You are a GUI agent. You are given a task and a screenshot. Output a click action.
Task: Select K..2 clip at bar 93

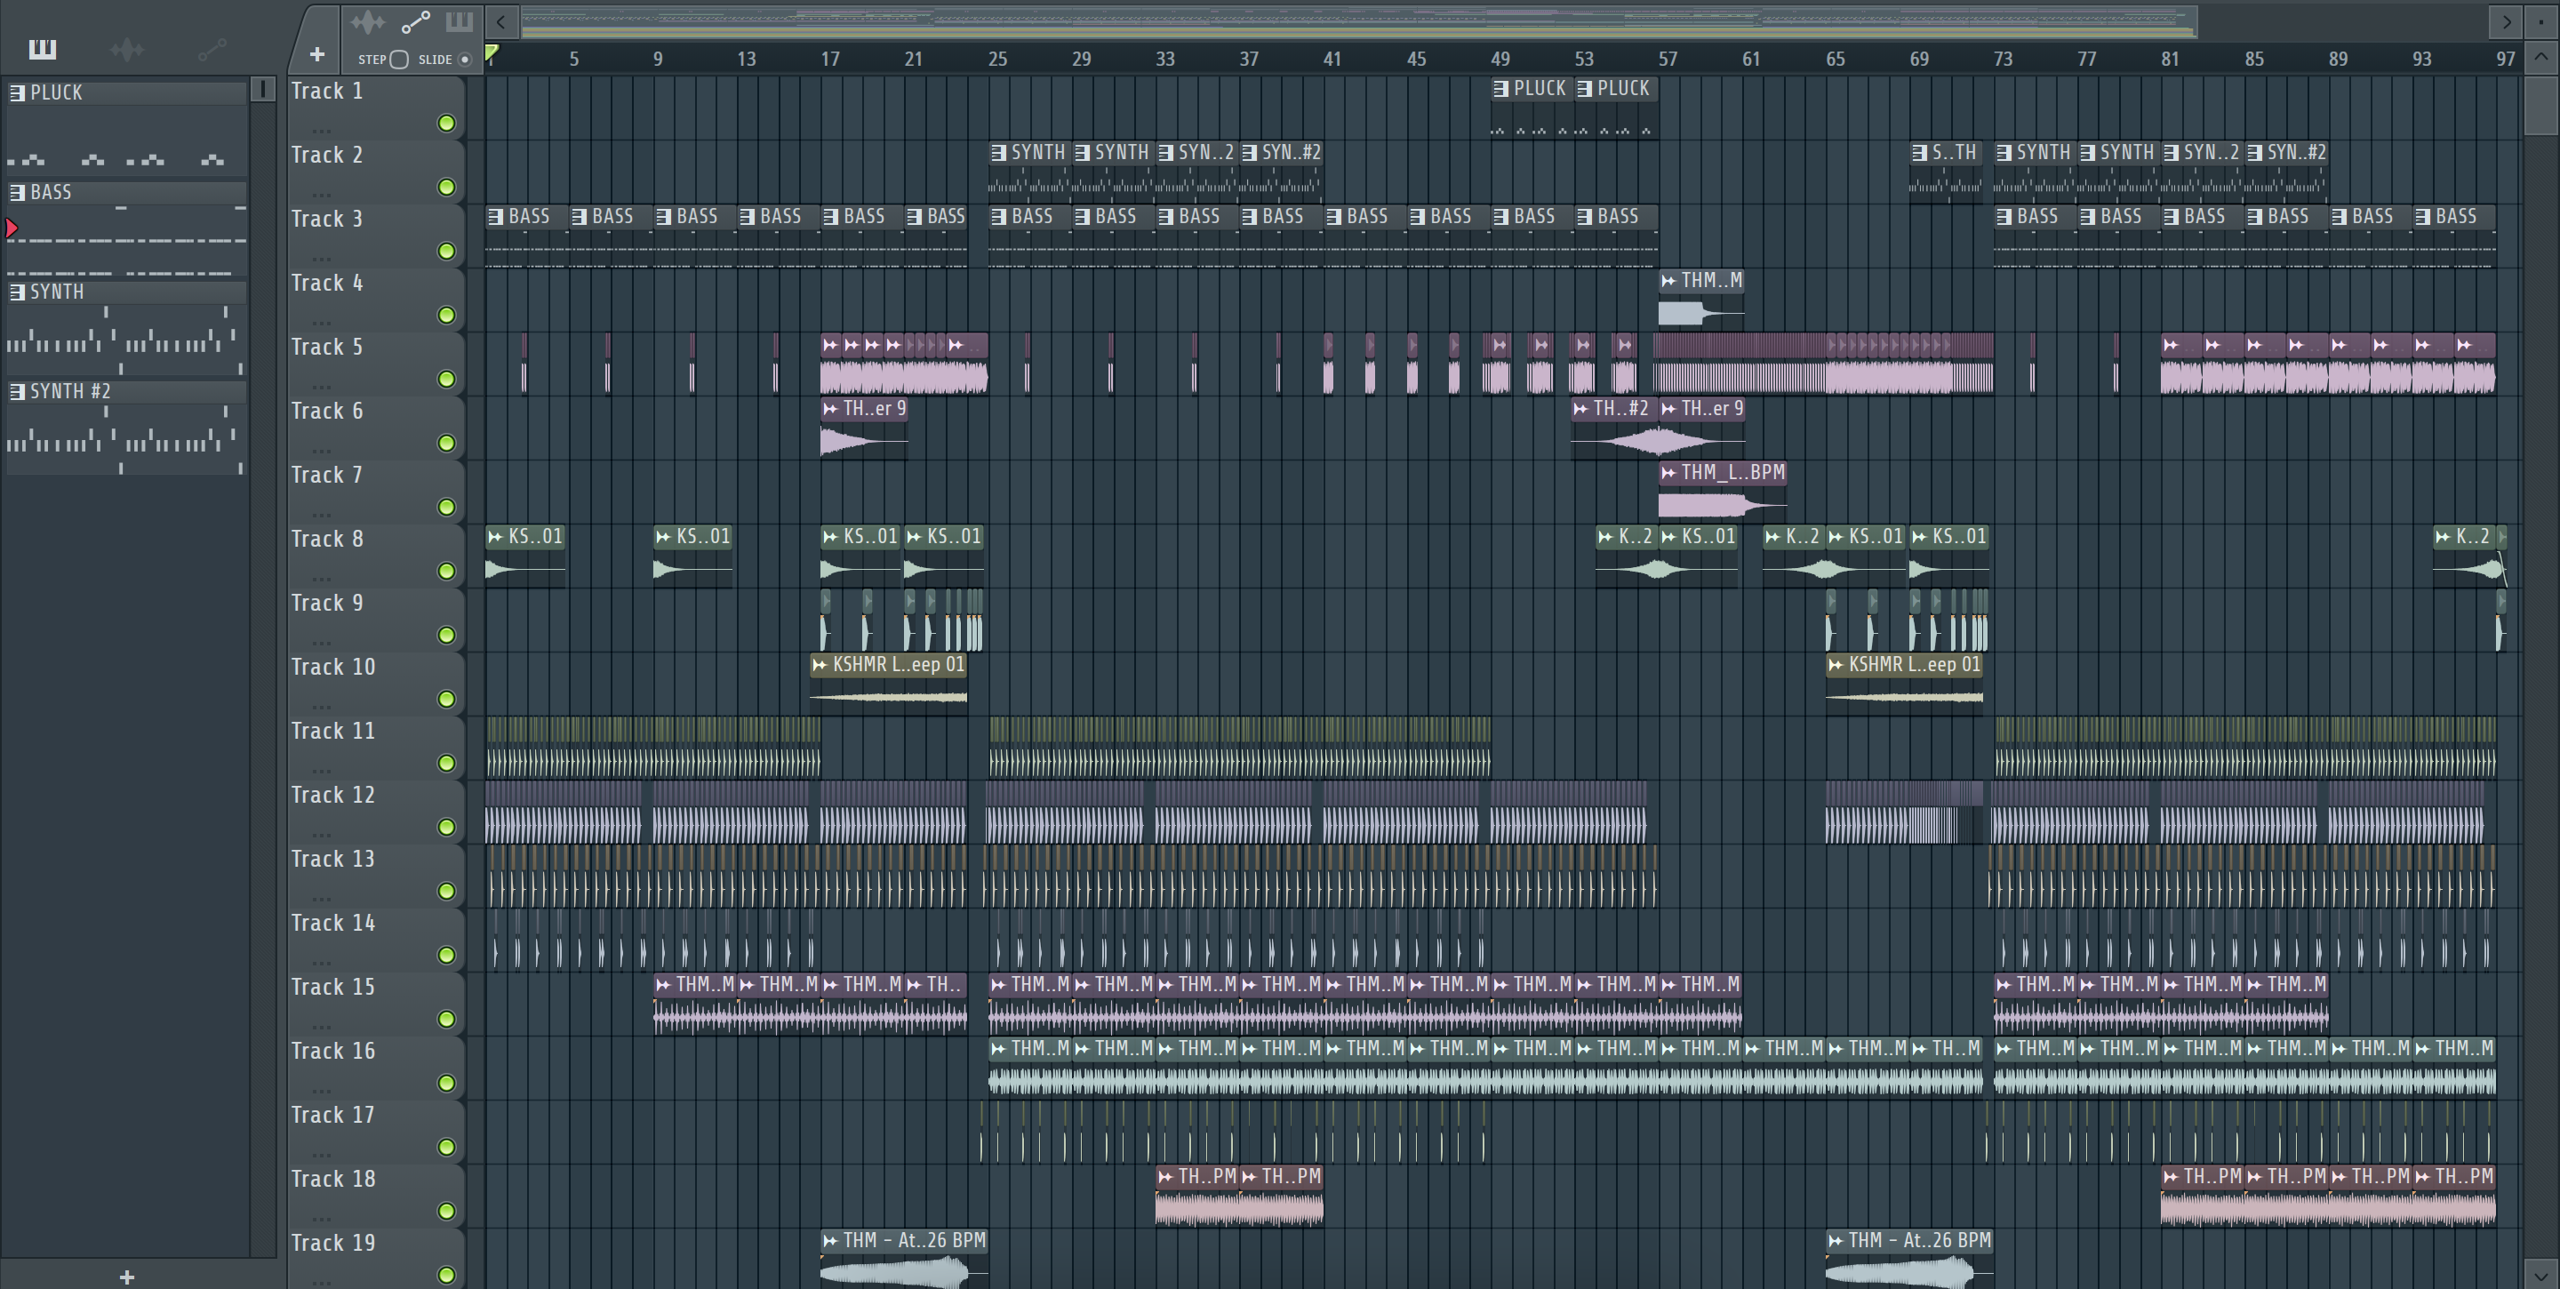click(x=2465, y=556)
